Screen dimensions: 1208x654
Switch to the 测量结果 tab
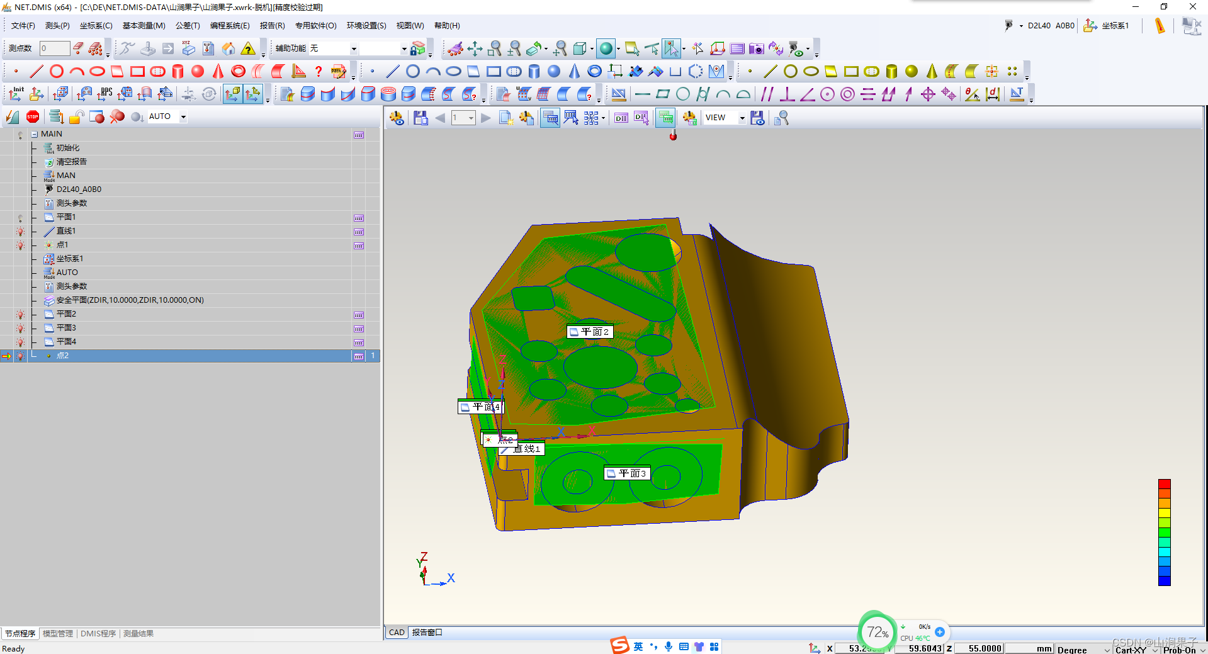pos(138,634)
